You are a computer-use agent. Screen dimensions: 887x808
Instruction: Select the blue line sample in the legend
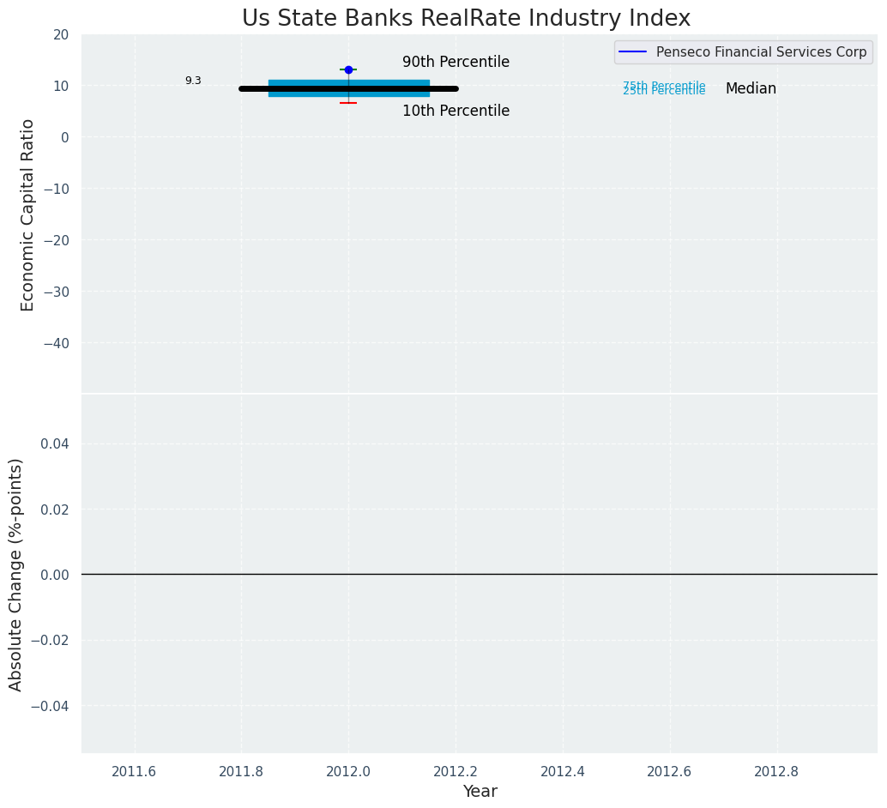(x=633, y=52)
